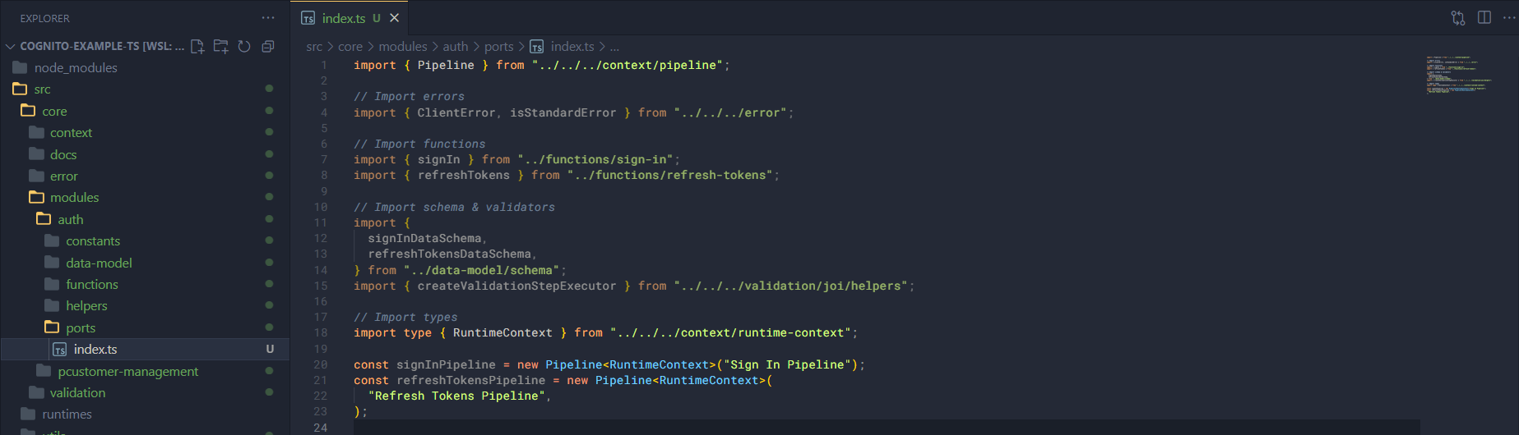Expand the functions folder in auth
Screen dimensions: 1519x435
pos(91,284)
